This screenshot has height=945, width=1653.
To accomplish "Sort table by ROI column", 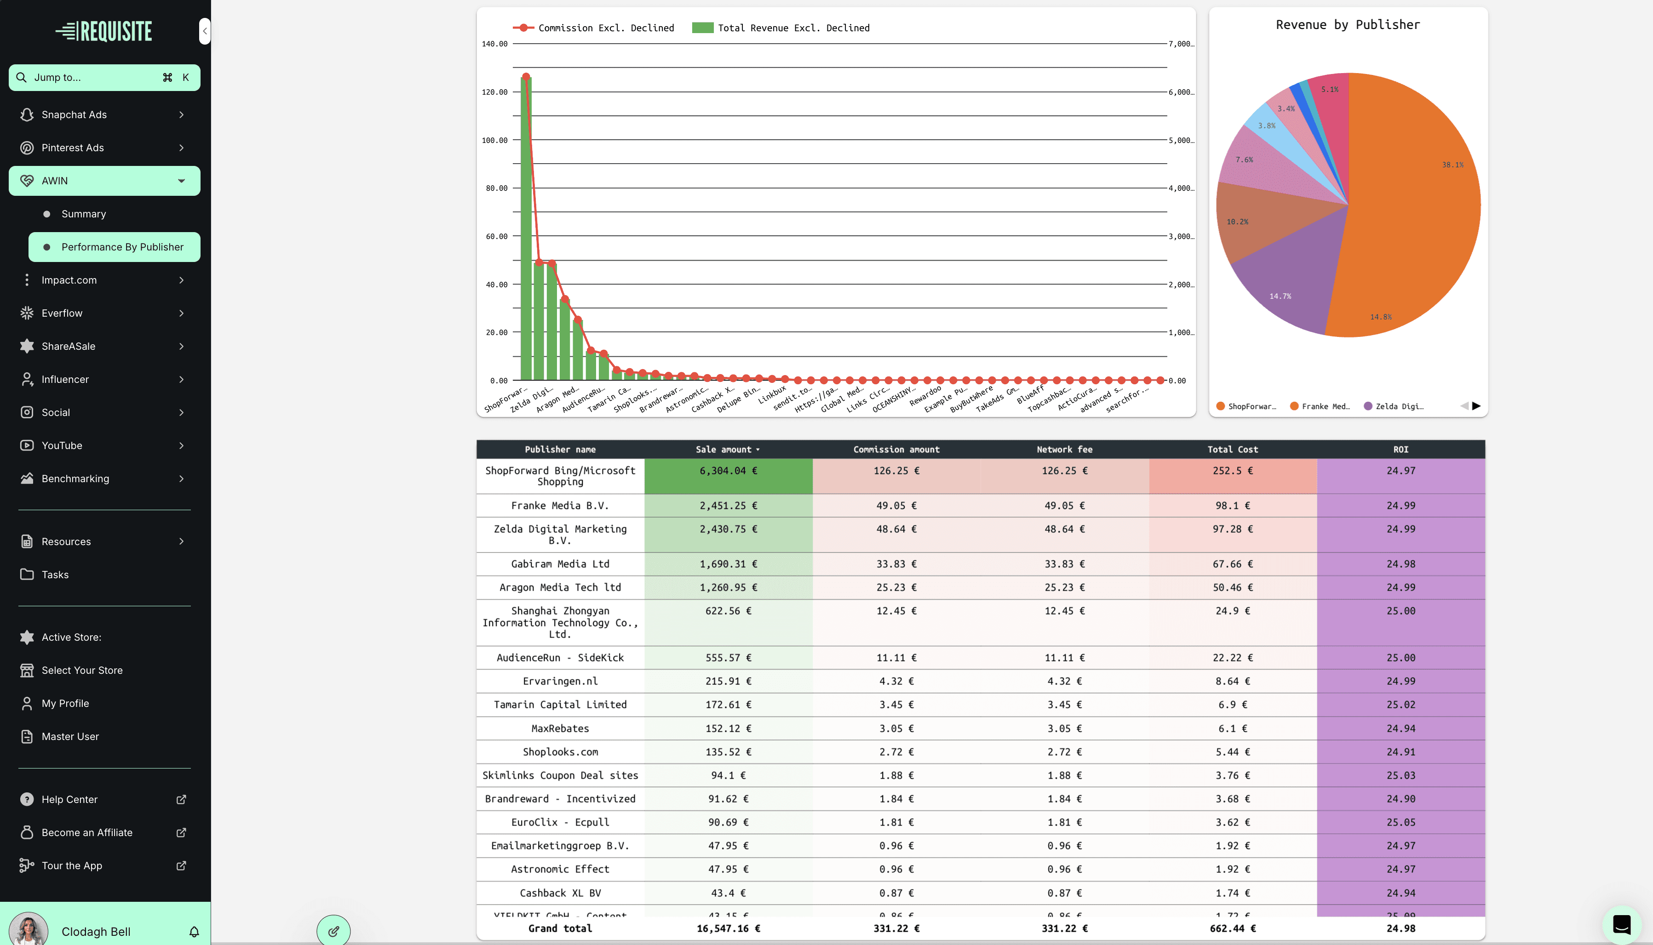I will [1400, 449].
